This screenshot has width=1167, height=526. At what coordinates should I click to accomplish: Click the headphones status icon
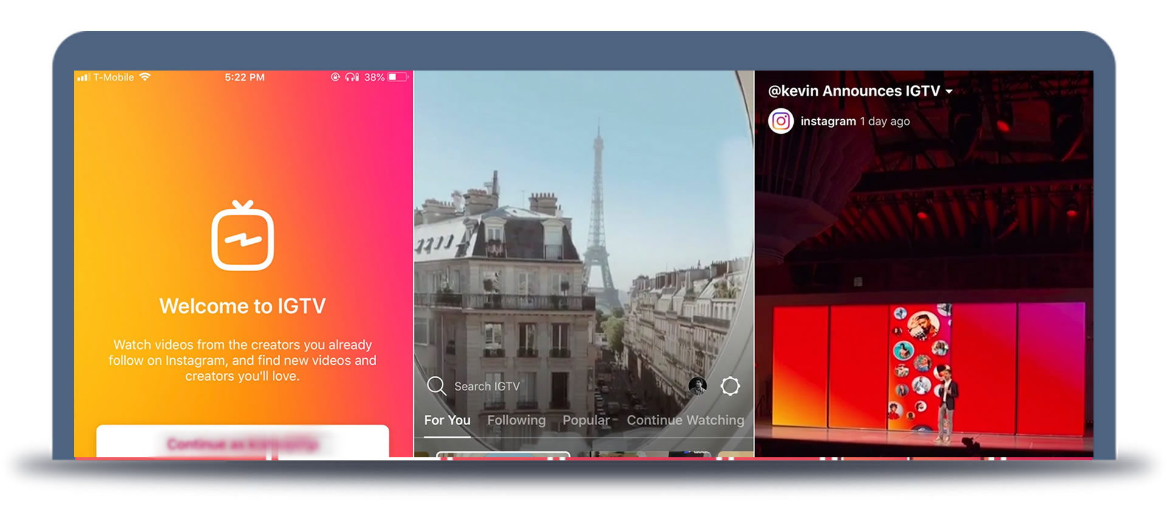pos(352,77)
